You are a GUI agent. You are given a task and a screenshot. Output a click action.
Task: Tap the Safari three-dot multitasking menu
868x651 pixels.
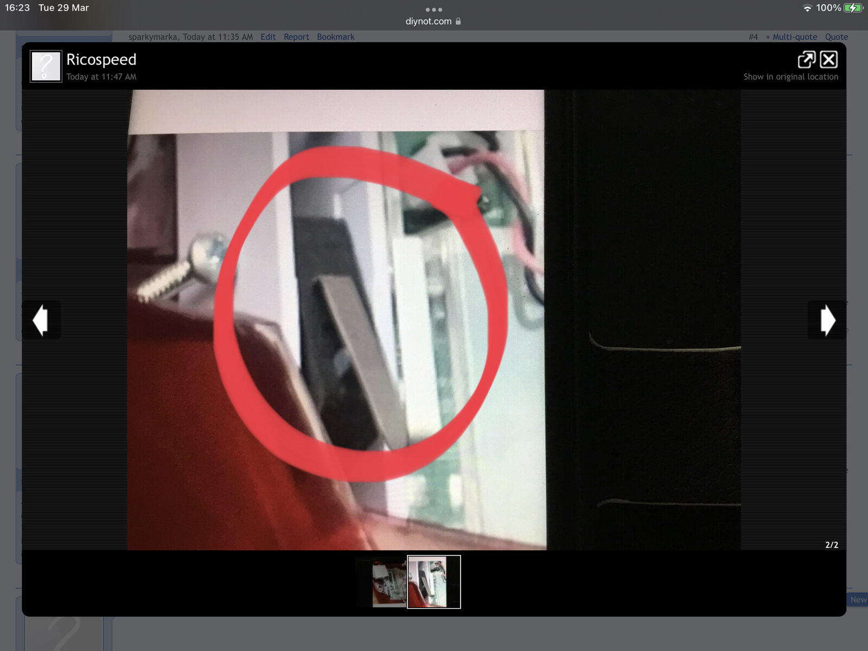point(433,9)
